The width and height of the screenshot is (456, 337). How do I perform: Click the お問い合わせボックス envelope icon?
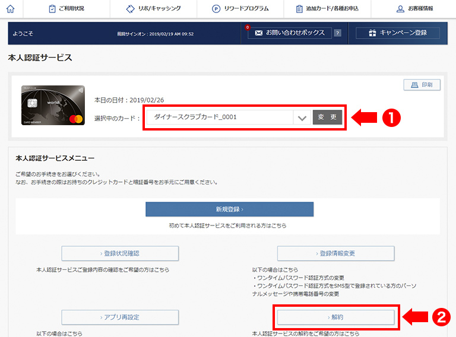click(x=258, y=33)
